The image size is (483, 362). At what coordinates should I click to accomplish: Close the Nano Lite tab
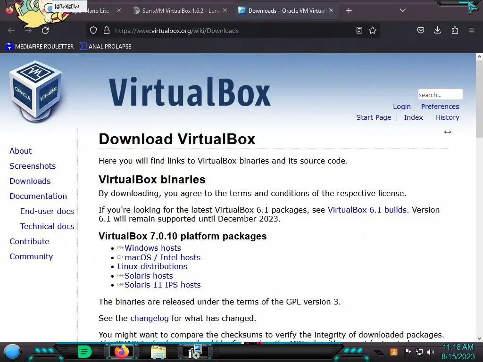119,10
